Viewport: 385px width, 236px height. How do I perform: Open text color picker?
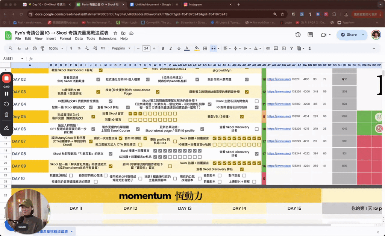[x=186, y=48]
